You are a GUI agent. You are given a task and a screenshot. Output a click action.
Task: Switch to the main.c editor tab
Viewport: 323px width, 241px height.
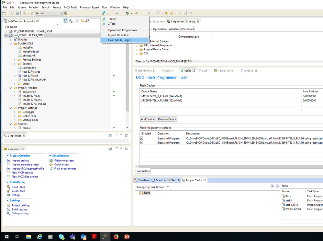(167, 71)
